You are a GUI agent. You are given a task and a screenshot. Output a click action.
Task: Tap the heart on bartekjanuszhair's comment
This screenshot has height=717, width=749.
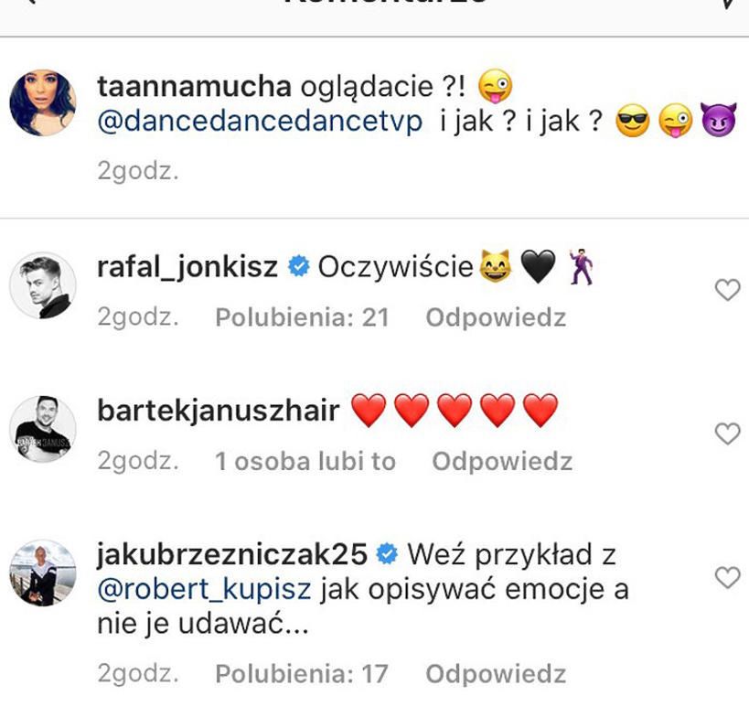click(x=727, y=434)
